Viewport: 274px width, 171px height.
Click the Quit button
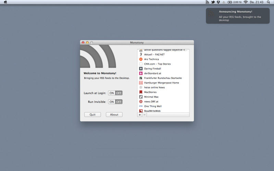point(92,115)
